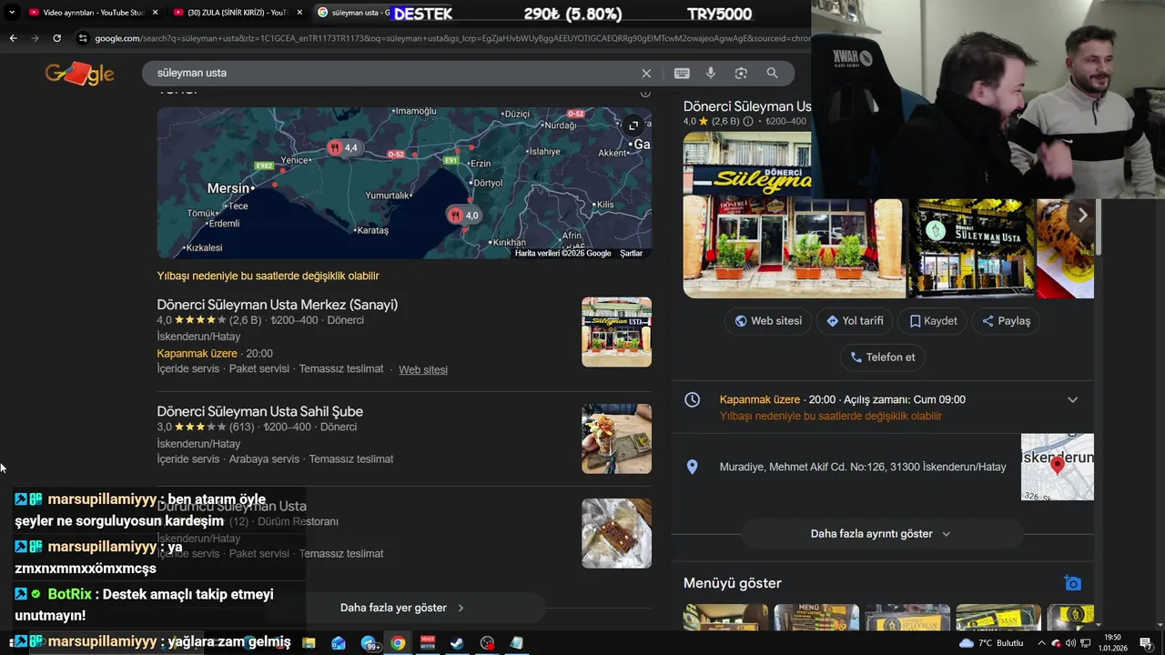Open OBS Studio from the taskbar

(487, 643)
